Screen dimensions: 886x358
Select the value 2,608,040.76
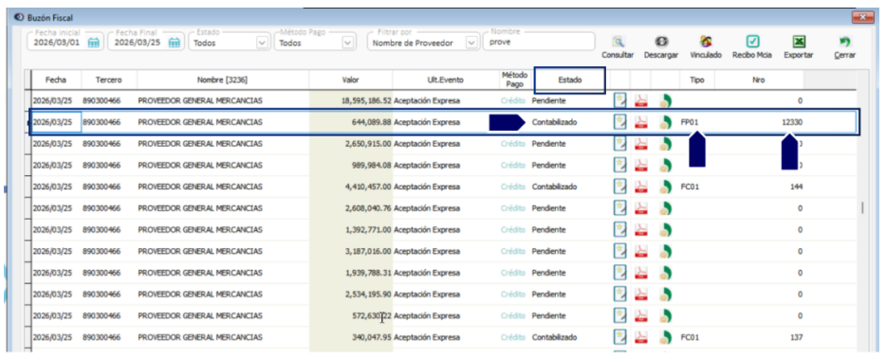368,208
